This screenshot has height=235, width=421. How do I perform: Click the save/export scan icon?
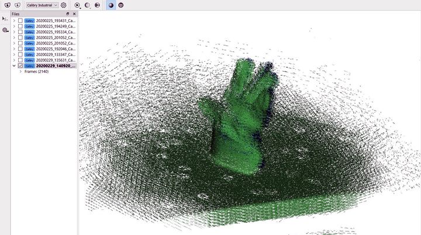[18, 5]
